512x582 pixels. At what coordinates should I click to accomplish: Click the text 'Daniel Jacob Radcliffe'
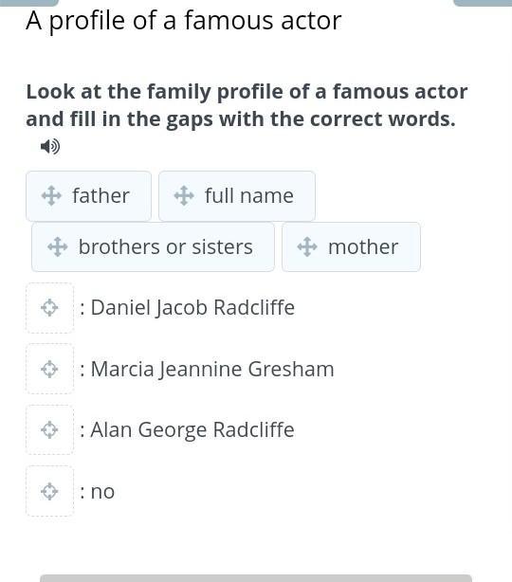pos(192,308)
